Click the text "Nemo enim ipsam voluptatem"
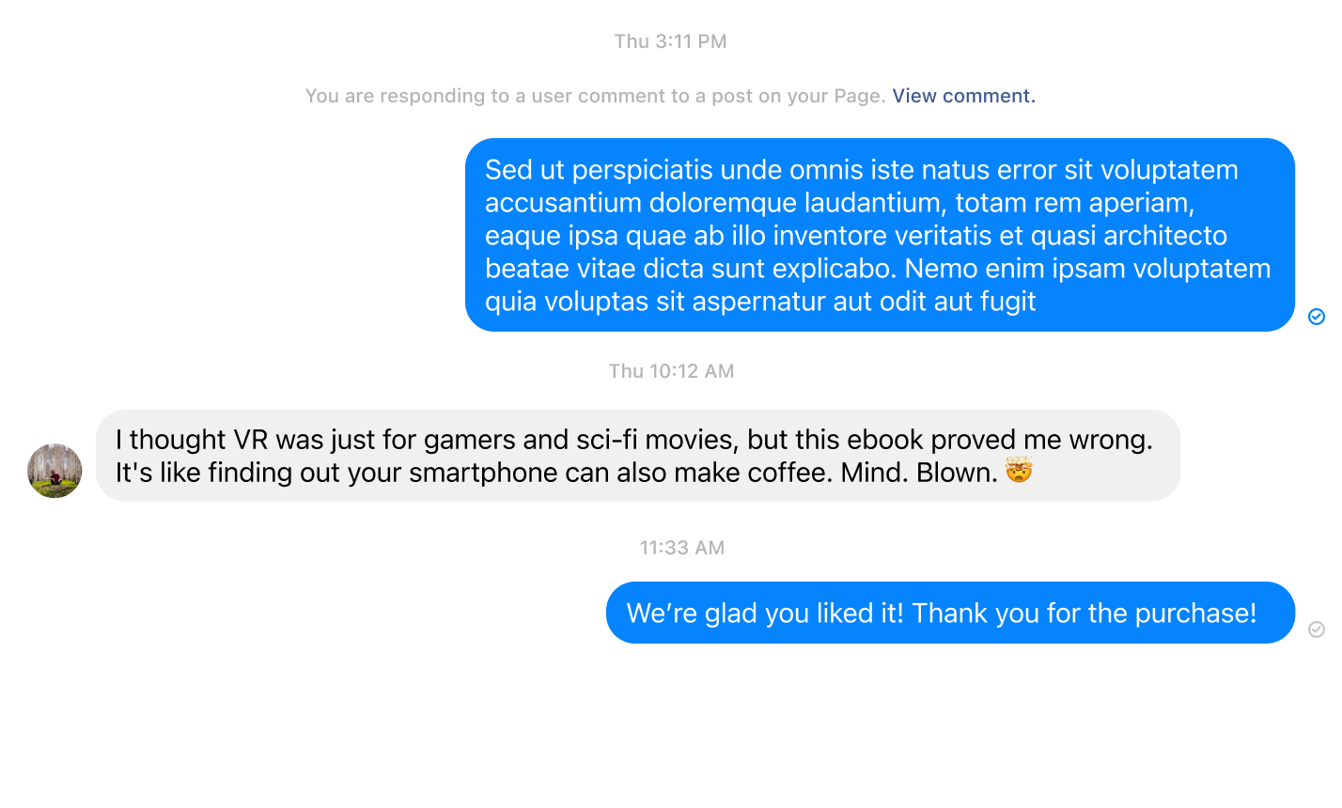 (1087, 269)
